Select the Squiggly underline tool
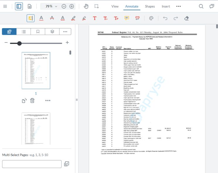This screenshot has height=173, width=218. 63,18
